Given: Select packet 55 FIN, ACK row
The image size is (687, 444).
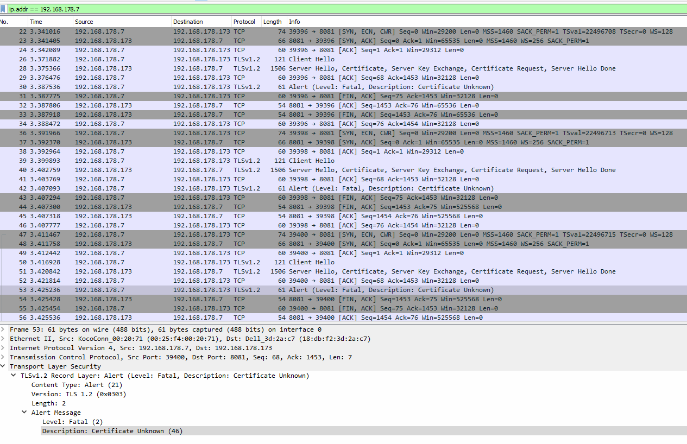Looking at the screenshot, I should point(343,308).
